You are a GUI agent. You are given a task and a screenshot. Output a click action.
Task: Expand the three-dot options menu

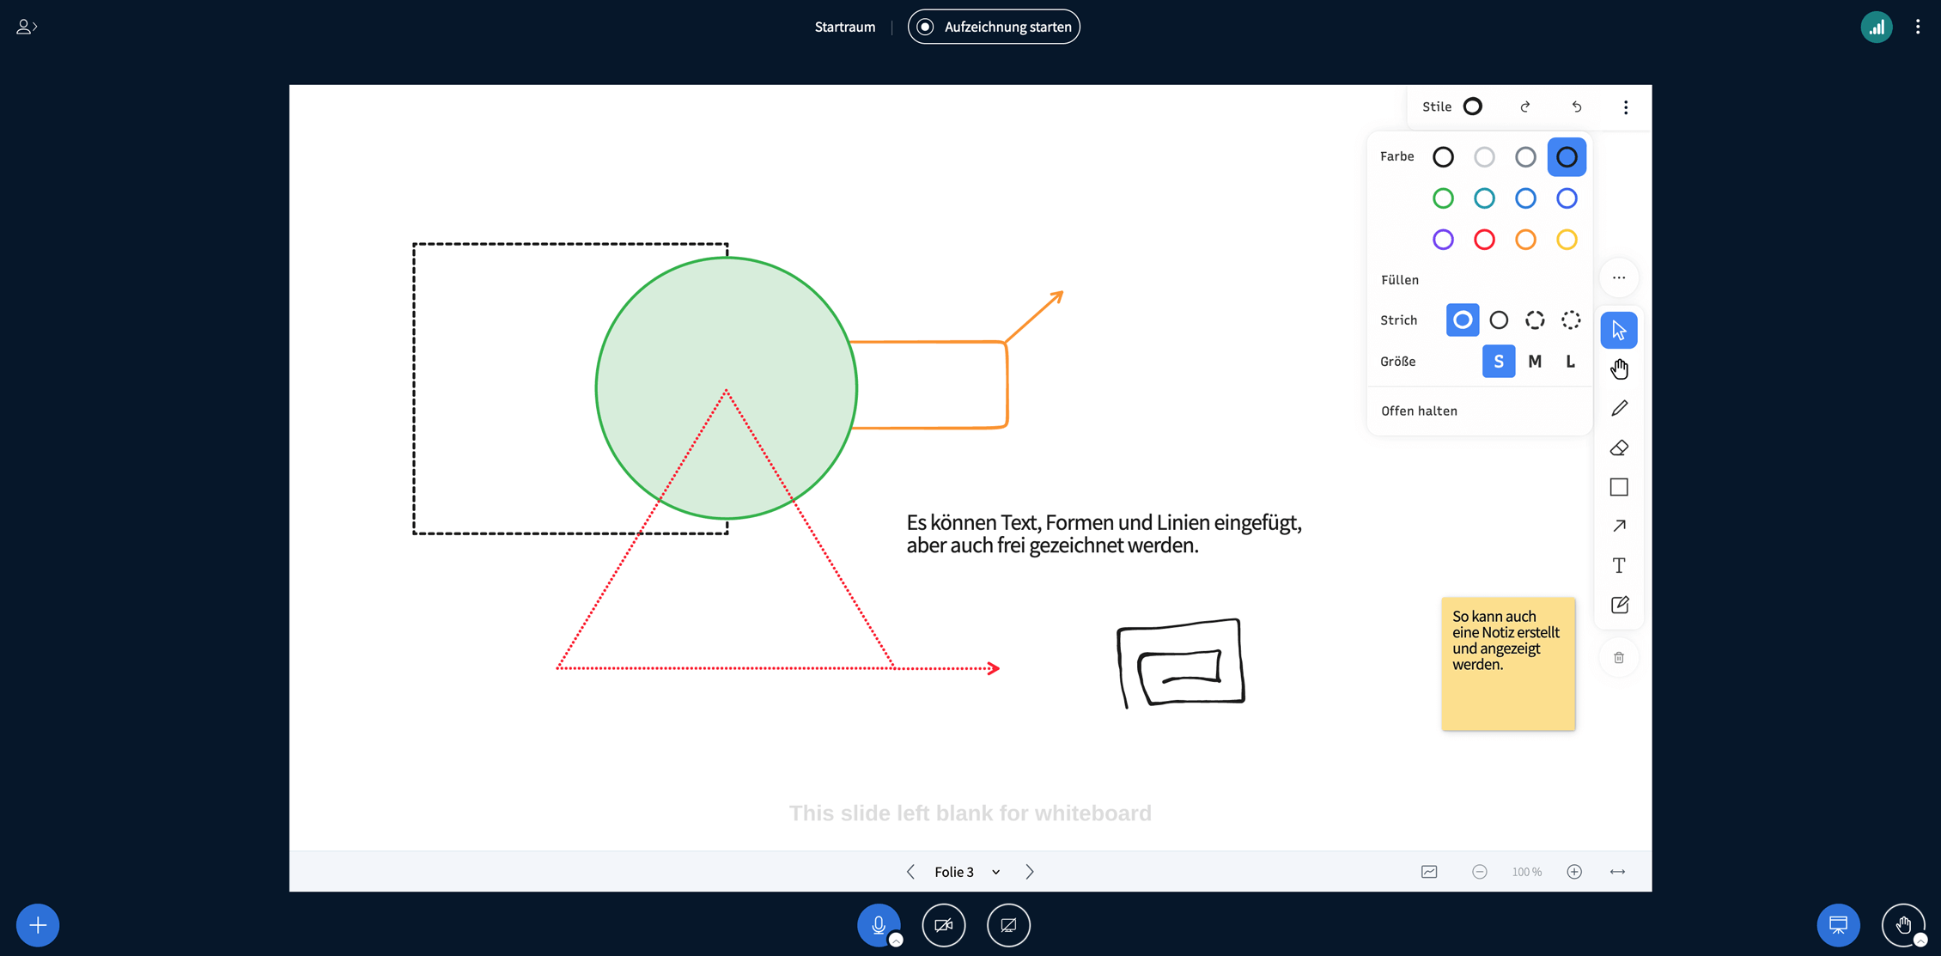click(x=1625, y=107)
